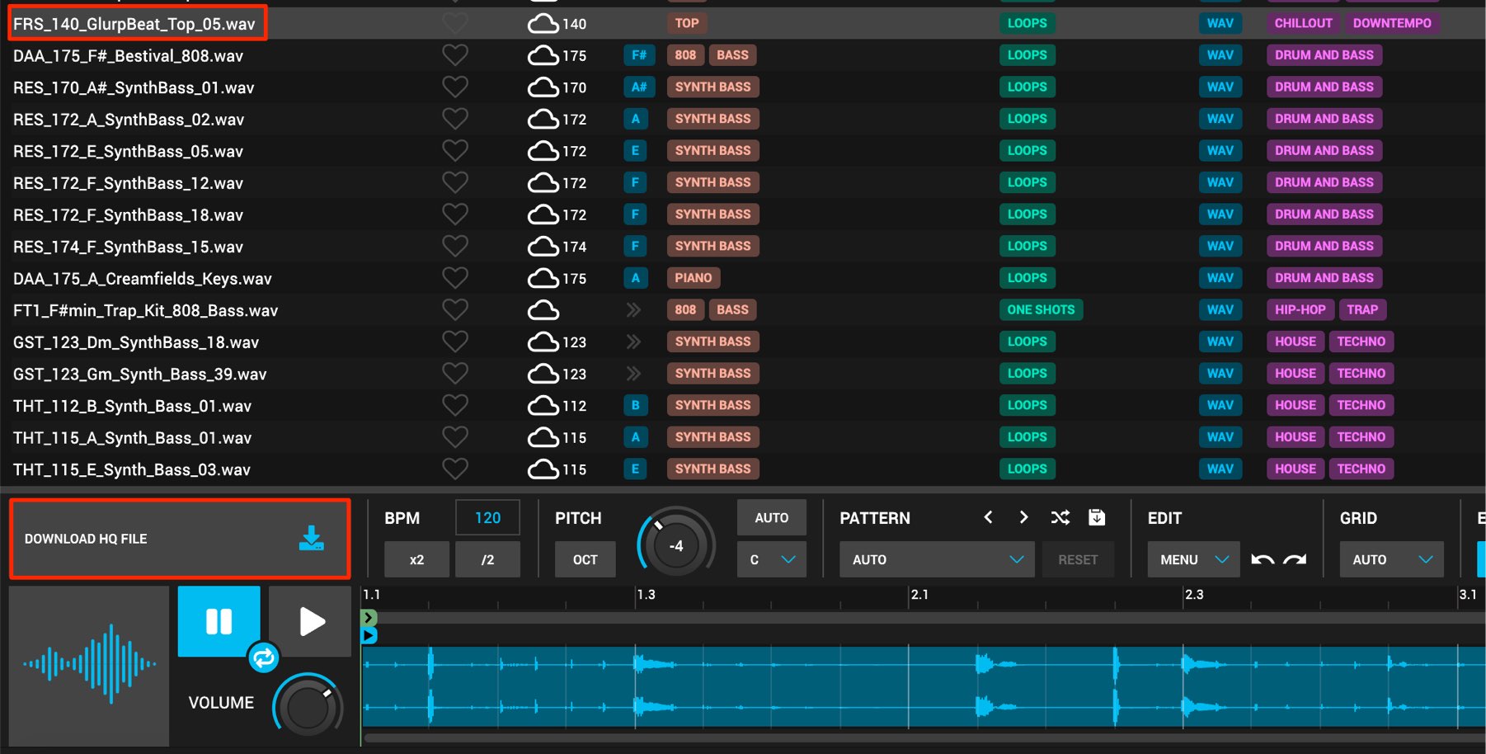Favorite RES_172_A_SynthBass_02.wav with heart icon
This screenshot has height=754, width=1486.
point(455,119)
